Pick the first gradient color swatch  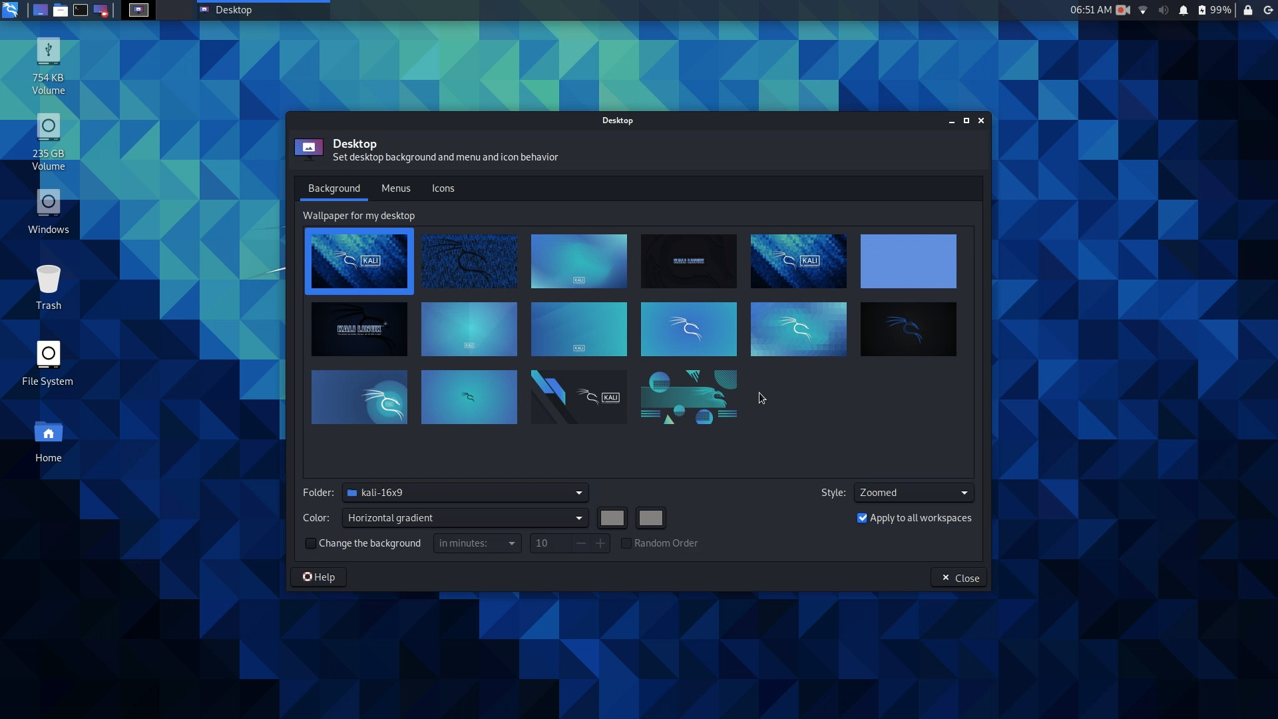pos(612,518)
